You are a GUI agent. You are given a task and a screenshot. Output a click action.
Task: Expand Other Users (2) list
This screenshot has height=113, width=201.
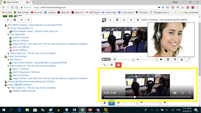click(8, 53)
